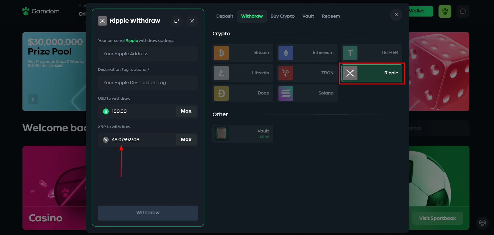494x235 pixels.
Task: Pick Doge as withdrawal currency
Action: [243, 93]
